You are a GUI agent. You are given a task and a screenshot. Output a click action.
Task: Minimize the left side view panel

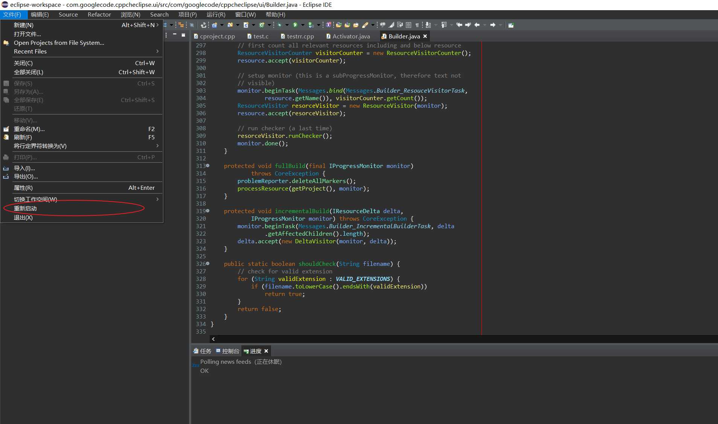[175, 35]
